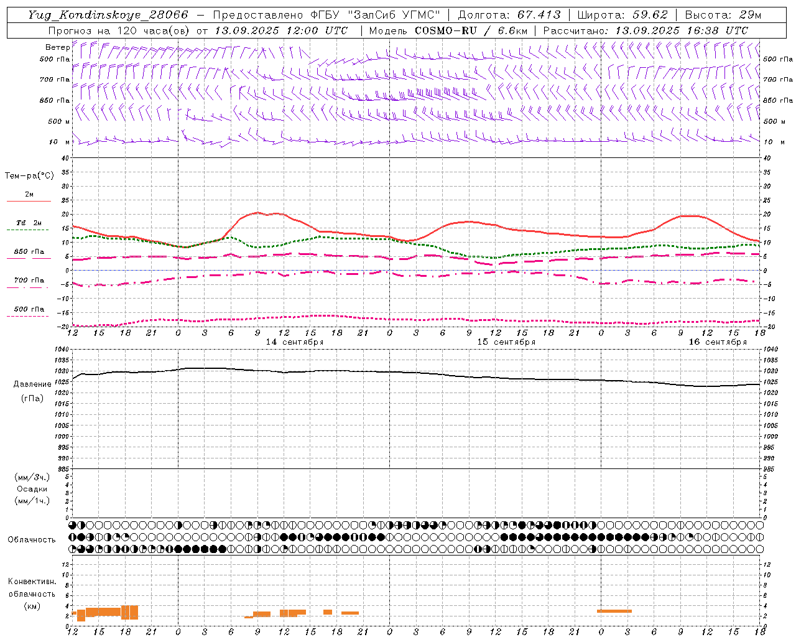Click the red 2м temperature curve peak on 14 сентября
796x637 pixels.
coord(257,213)
